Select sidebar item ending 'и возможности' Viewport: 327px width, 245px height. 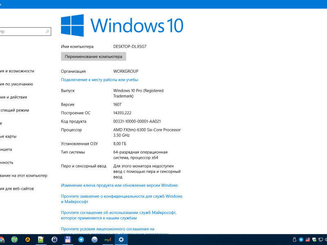17,71
